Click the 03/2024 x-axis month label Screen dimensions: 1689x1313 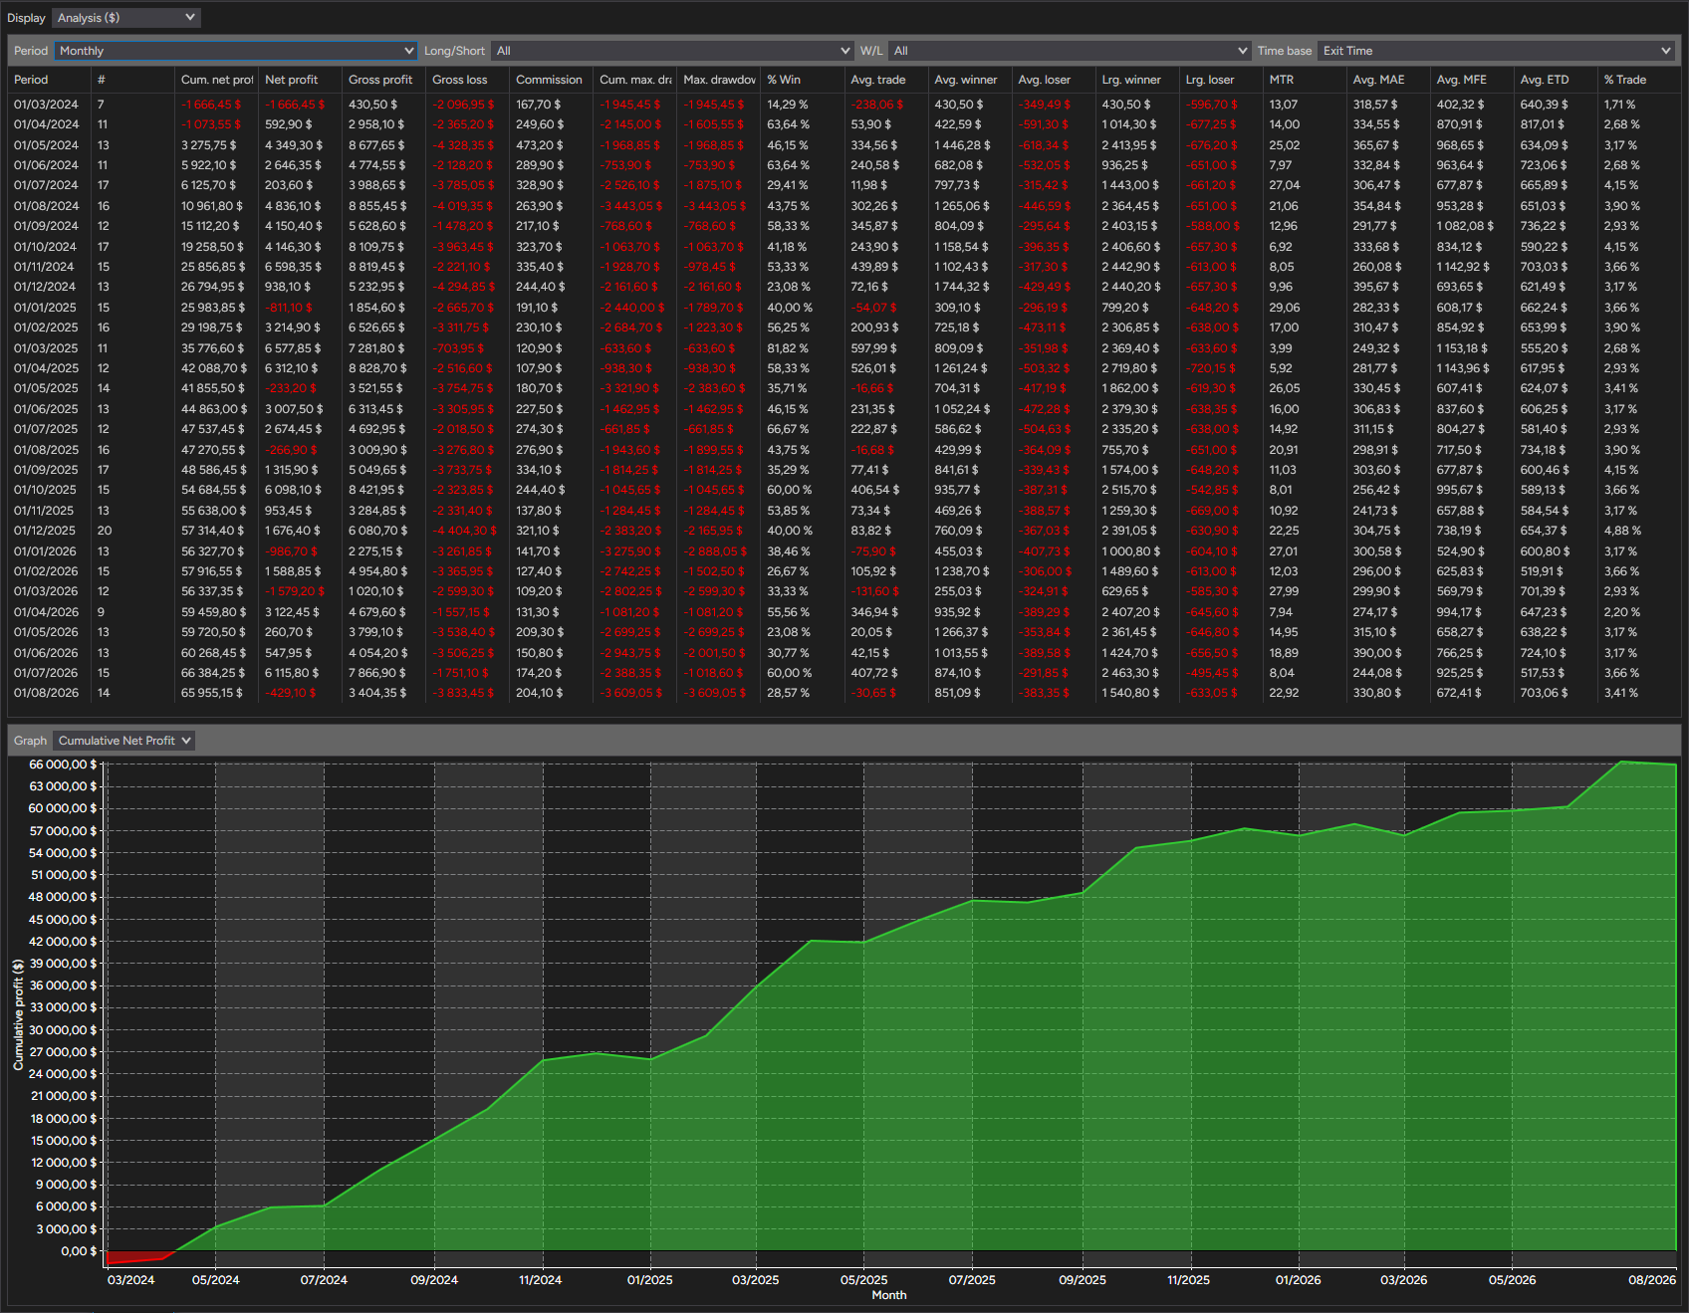pos(131,1280)
